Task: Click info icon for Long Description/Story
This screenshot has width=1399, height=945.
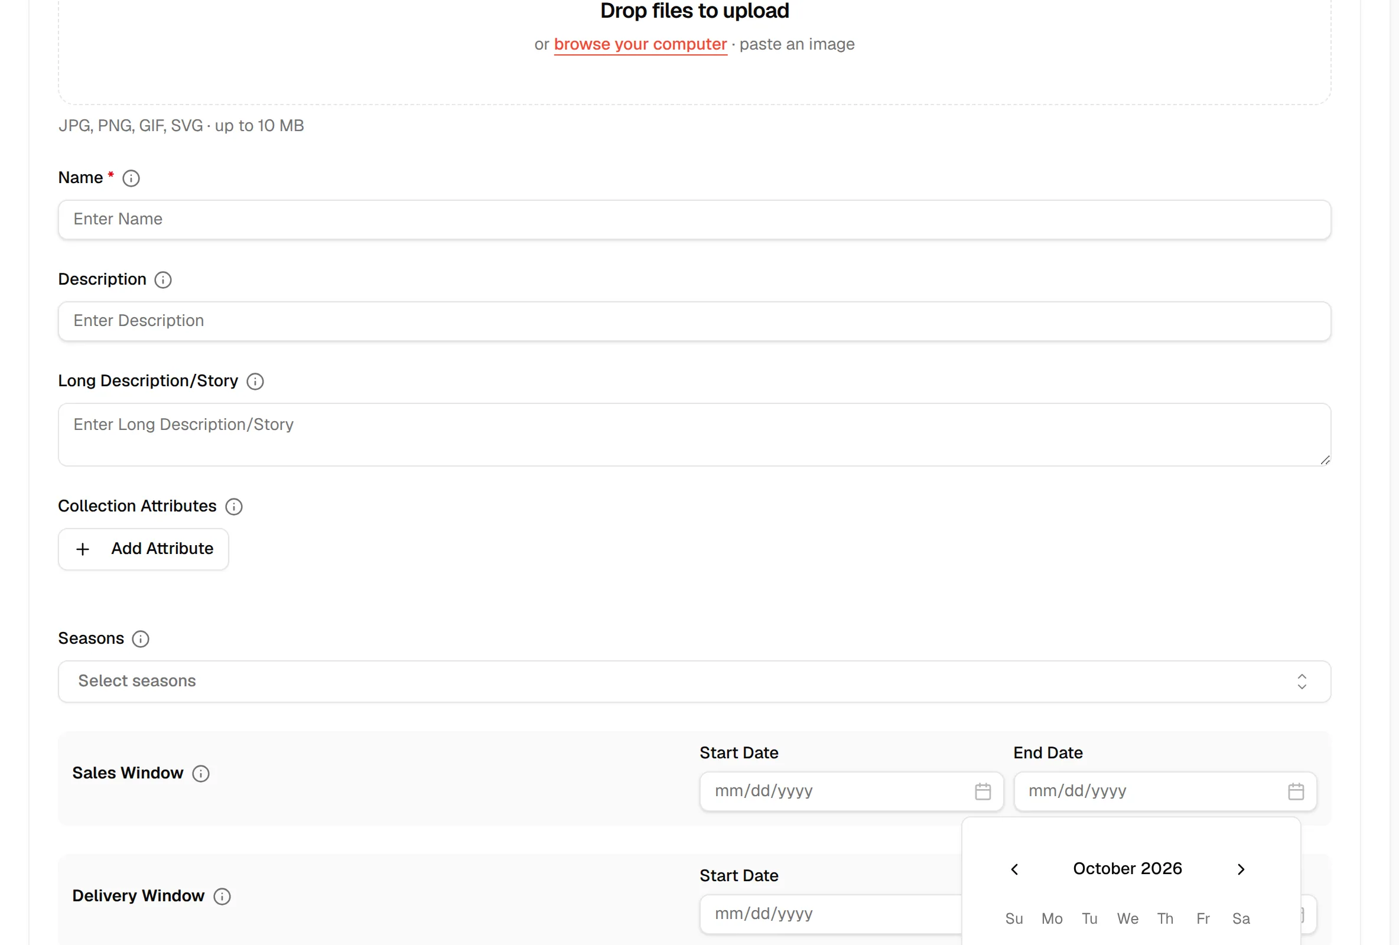Action: 255,382
